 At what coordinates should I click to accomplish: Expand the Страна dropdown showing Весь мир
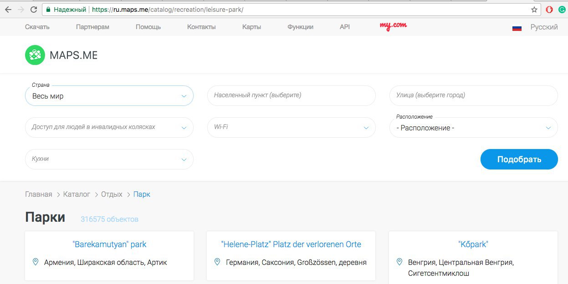(109, 96)
